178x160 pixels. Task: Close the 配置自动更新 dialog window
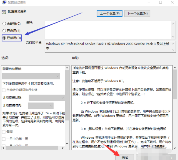(172, 2)
